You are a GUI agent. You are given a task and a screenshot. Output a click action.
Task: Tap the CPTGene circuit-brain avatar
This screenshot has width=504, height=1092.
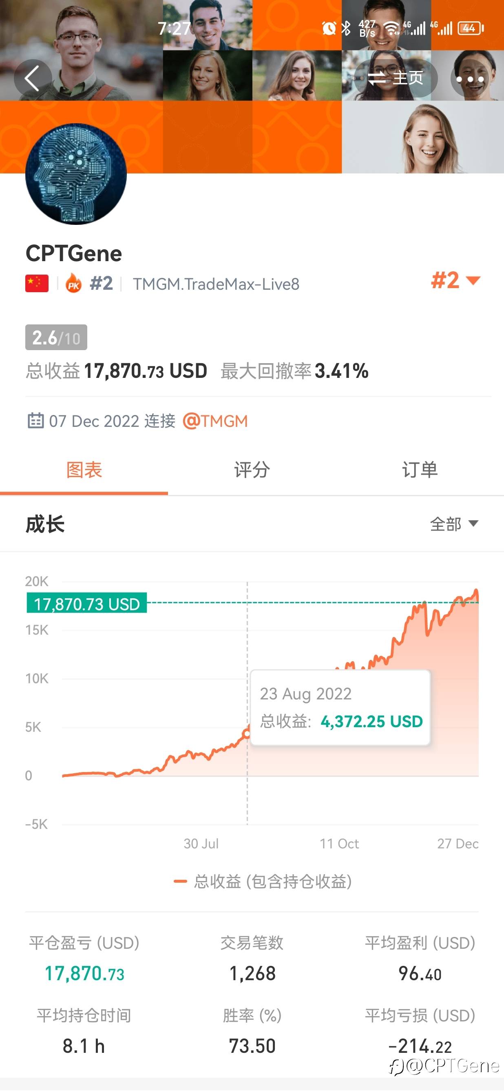[x=76, y=174]
